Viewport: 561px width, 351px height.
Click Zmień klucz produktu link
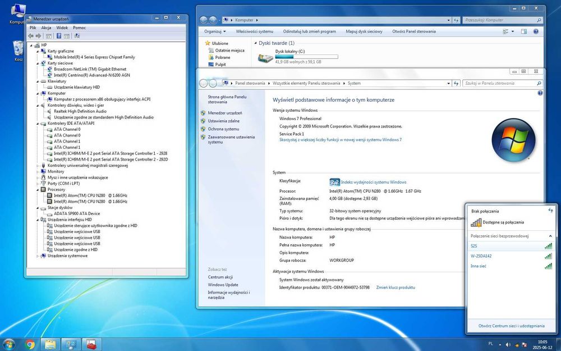(x=396, y=288)
